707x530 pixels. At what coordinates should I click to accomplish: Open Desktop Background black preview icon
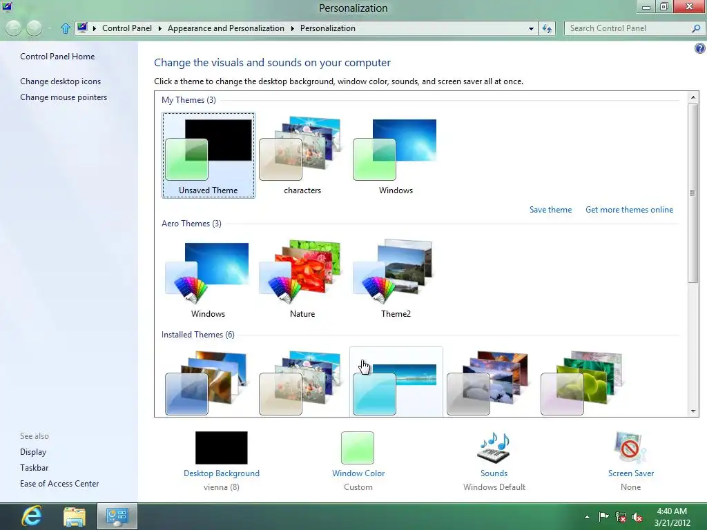coord(222,447)
